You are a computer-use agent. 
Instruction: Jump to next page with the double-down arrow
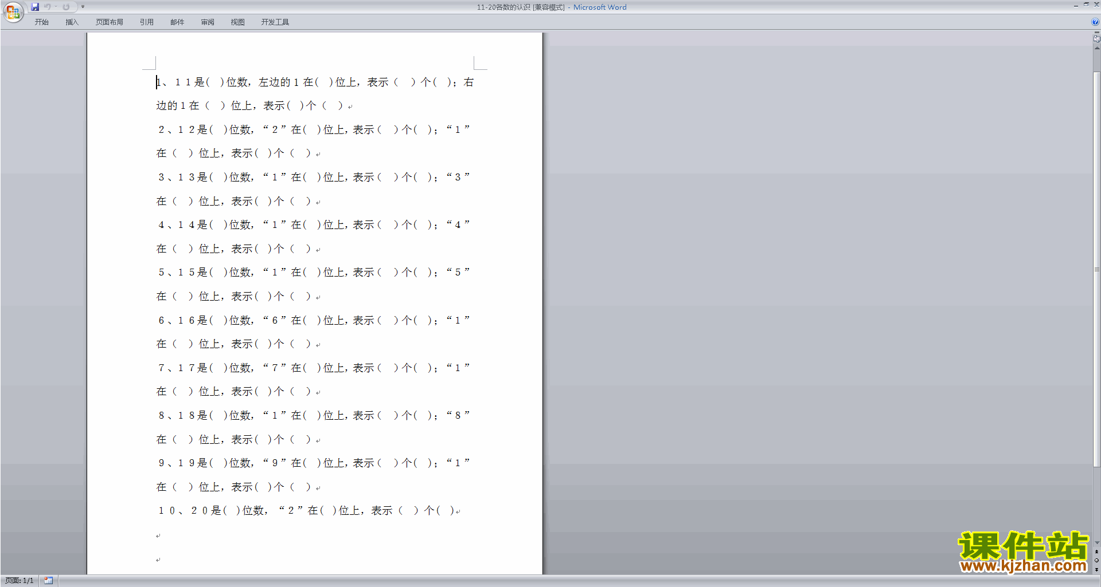pos(1096,569)
